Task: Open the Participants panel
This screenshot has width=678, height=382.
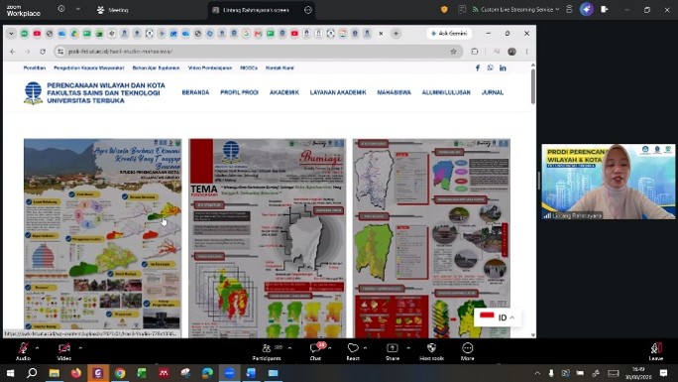Action: [x=267, y=351]
